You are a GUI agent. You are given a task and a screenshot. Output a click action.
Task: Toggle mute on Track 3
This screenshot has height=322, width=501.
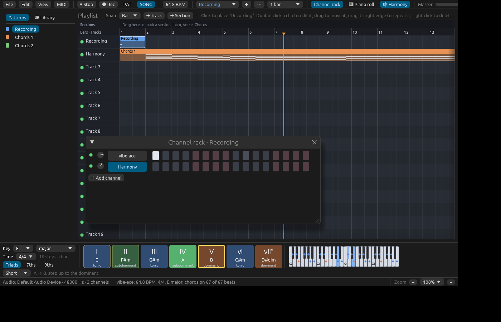coord(82,67)
